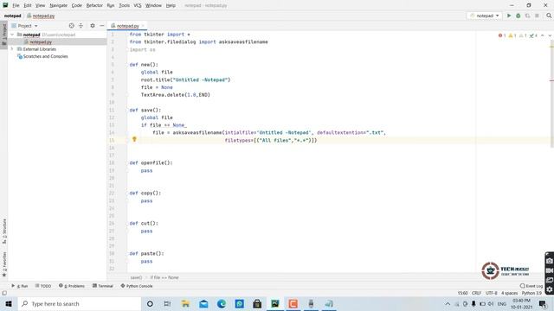554x311 pixels.
Task: Open the Window menu
Action: pyautogui.click(x=153, y=6)
